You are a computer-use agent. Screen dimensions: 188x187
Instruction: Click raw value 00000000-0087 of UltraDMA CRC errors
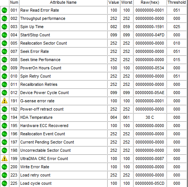coord(150,159)
